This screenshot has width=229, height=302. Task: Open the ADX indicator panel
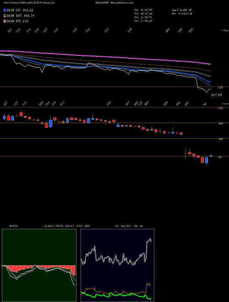(117, 265)
